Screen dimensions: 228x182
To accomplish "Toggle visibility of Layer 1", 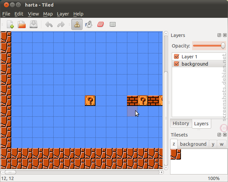I will [x=177, y=56].
